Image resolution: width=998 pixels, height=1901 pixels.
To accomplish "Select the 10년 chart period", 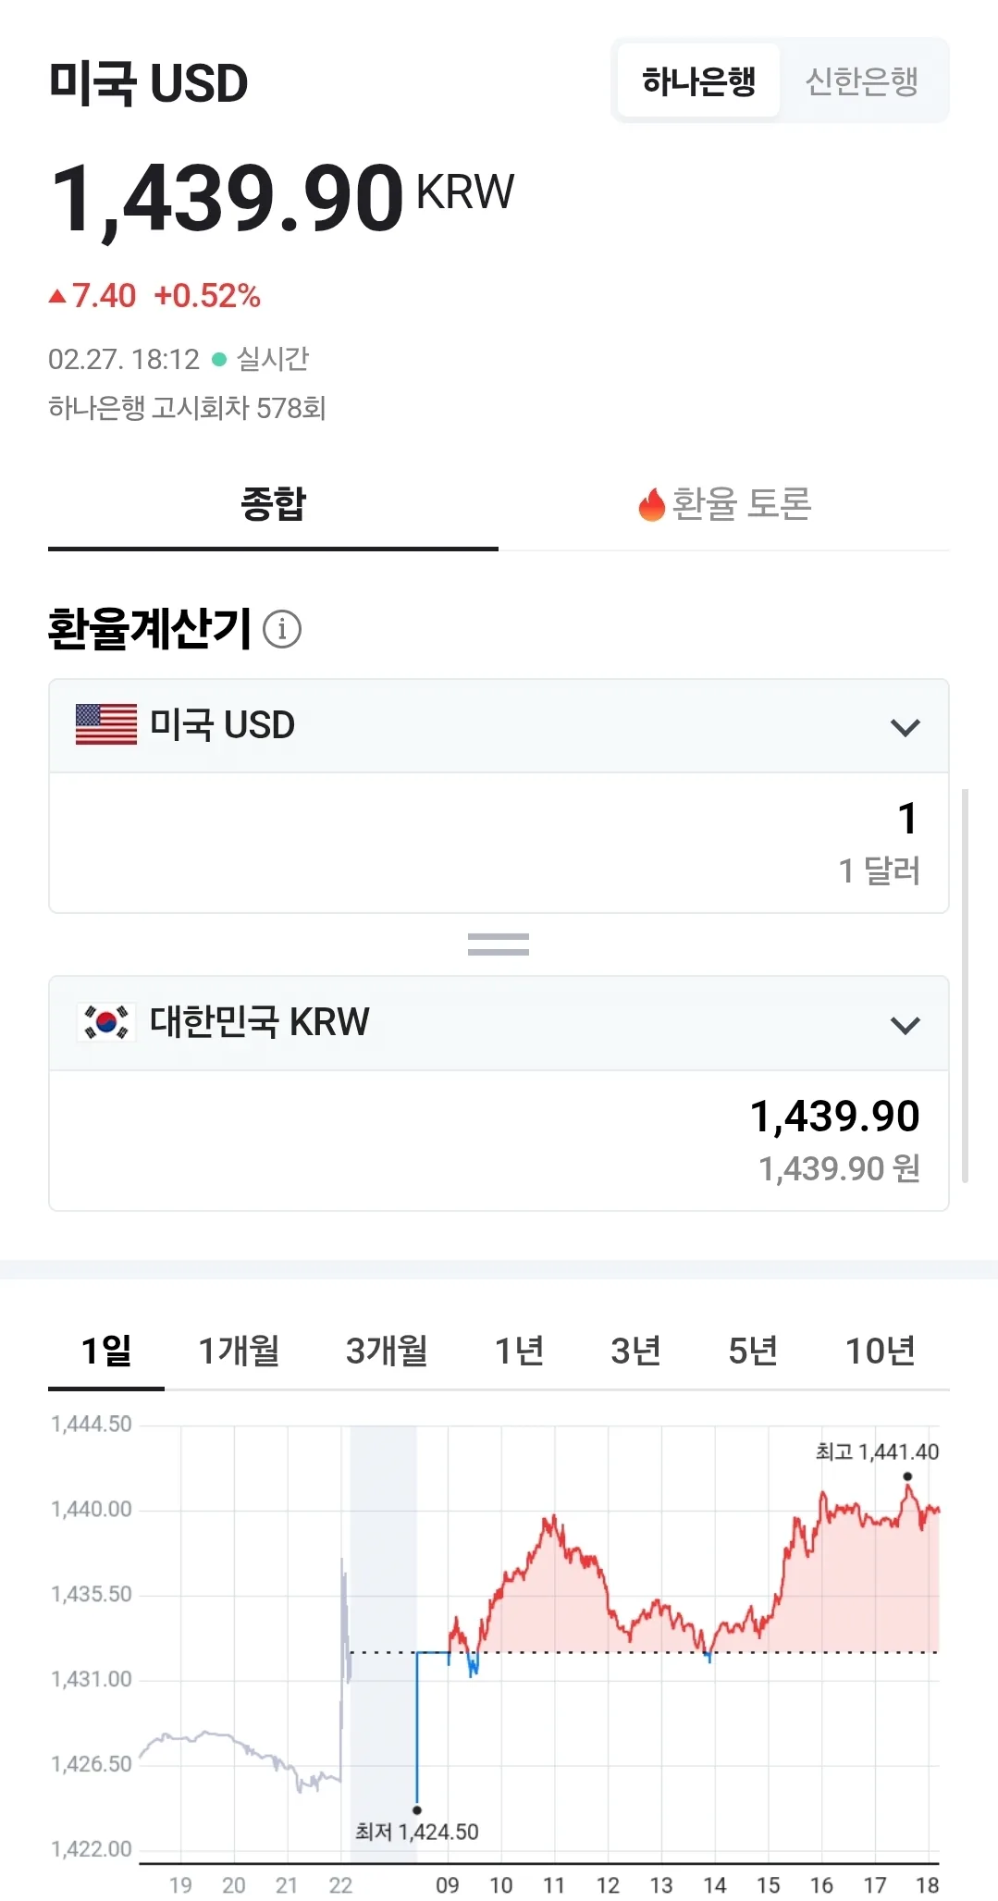I will pos(880,1351).
